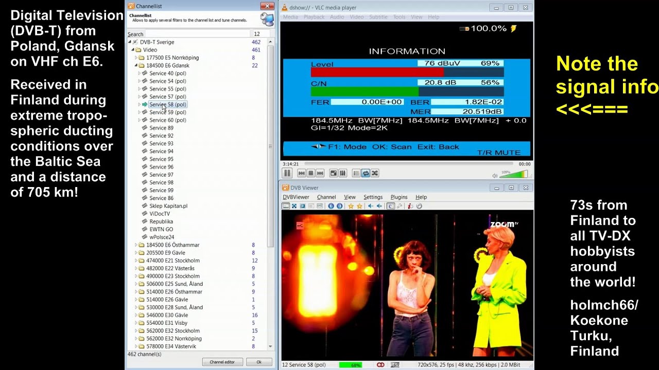Viewport: 659px width, 370px height.
Task: Select wPolsce24 channel
Action: 162,237
